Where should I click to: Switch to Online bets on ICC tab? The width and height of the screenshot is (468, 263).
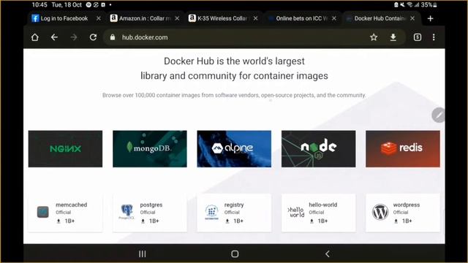coord(302,18)
